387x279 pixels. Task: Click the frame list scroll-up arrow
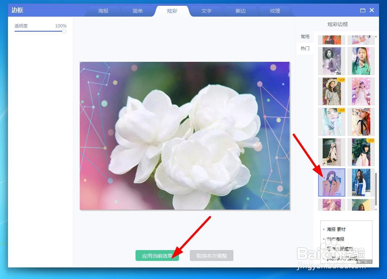[x=376, y=37]
